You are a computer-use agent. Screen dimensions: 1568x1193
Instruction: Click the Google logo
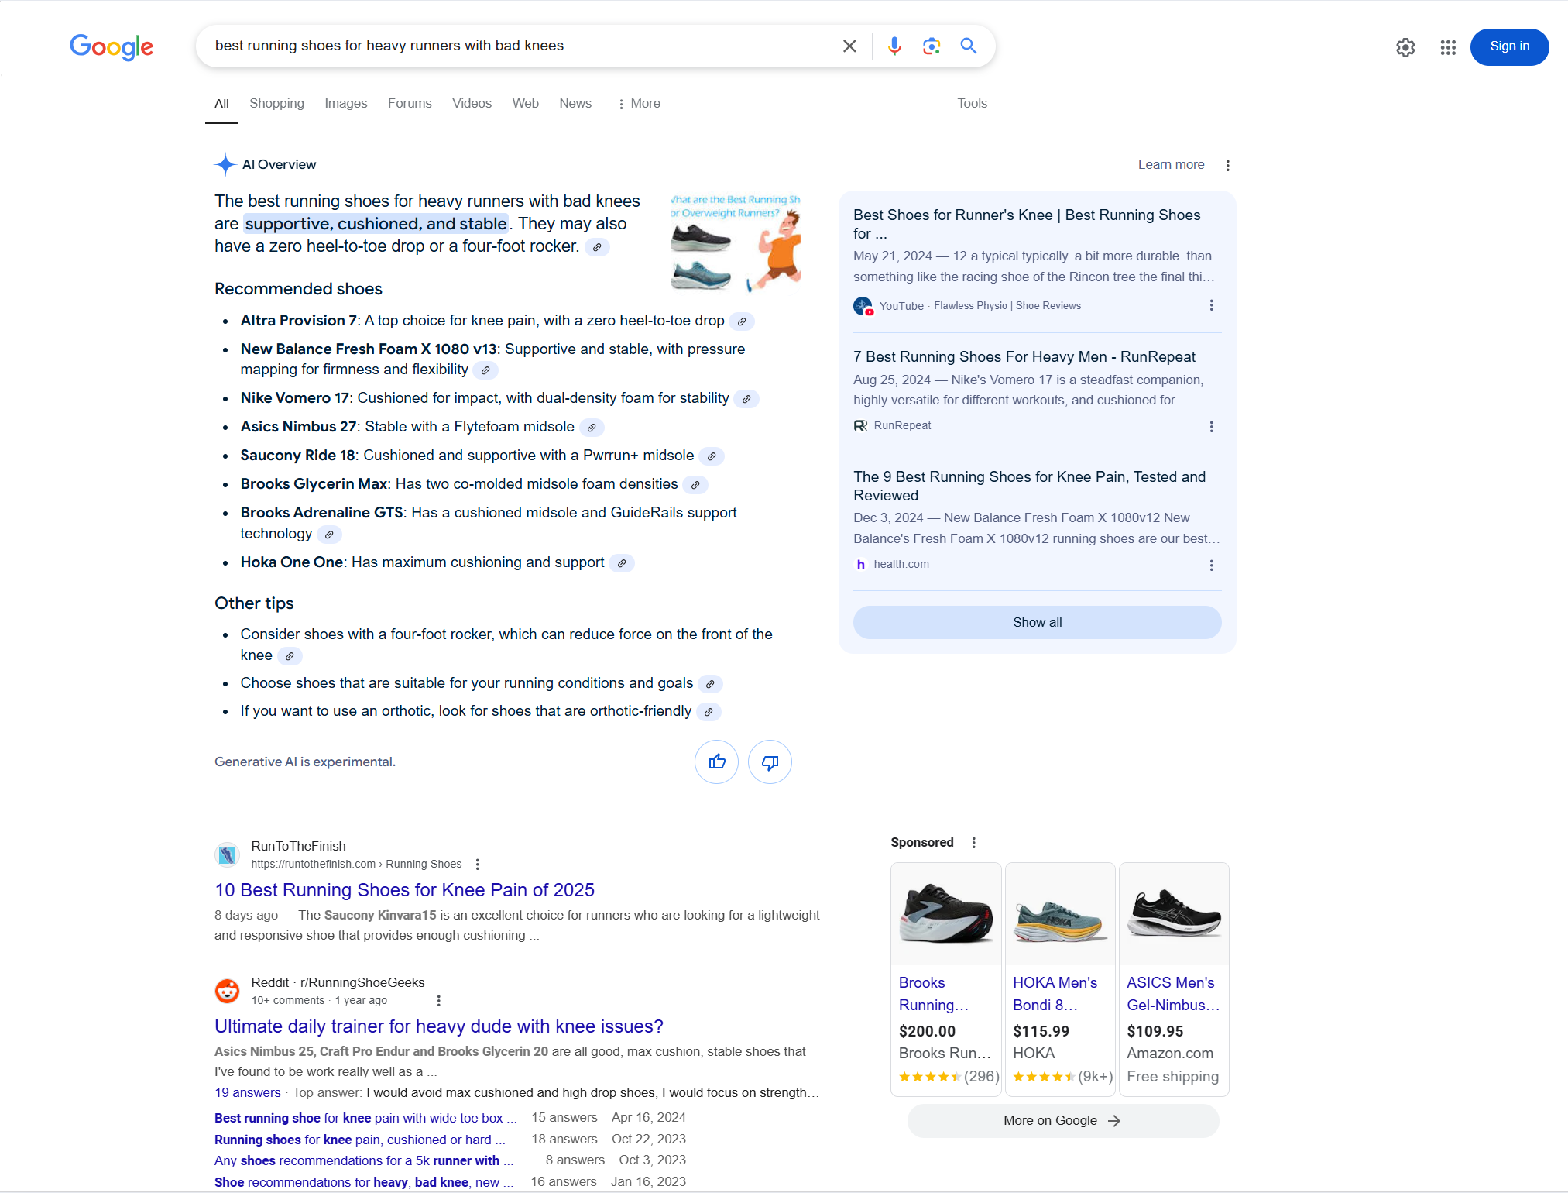[x=112, y=47]
